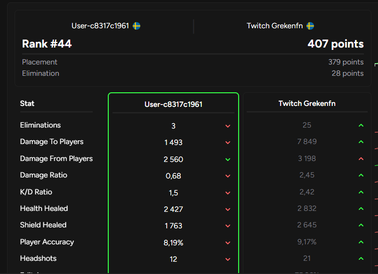Click green up arrow beside 2 645 shield
Image resolution: width=378 pixels, height=274 pixels.
361,225
